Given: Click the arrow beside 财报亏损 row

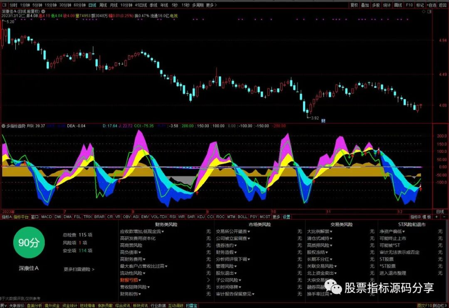Looking at the screenshot, I should (x=208, y=280).
